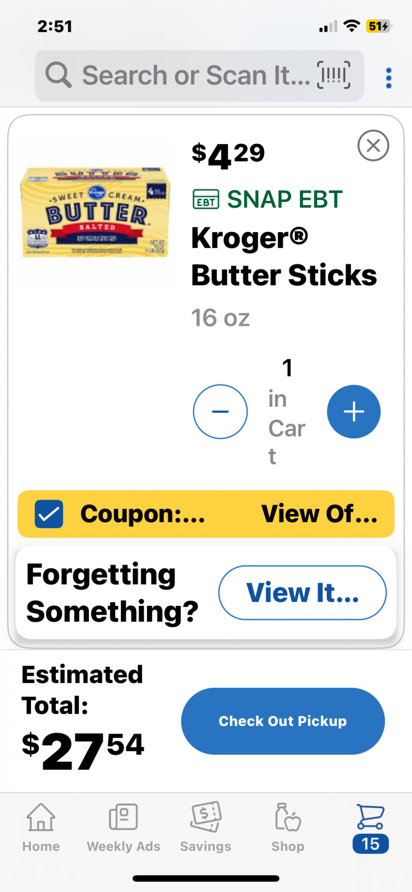Open the Weekly Ads tab
The image size is (412, 892).
coord(123,828)
